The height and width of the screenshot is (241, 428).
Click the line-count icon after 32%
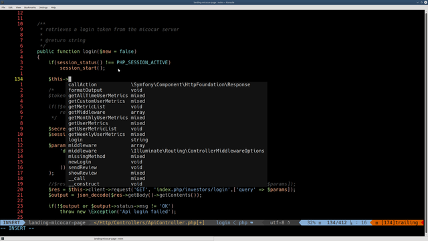coord(320,223)
